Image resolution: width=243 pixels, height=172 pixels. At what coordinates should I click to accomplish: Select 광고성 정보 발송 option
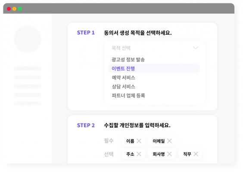(x=128, y=59)
